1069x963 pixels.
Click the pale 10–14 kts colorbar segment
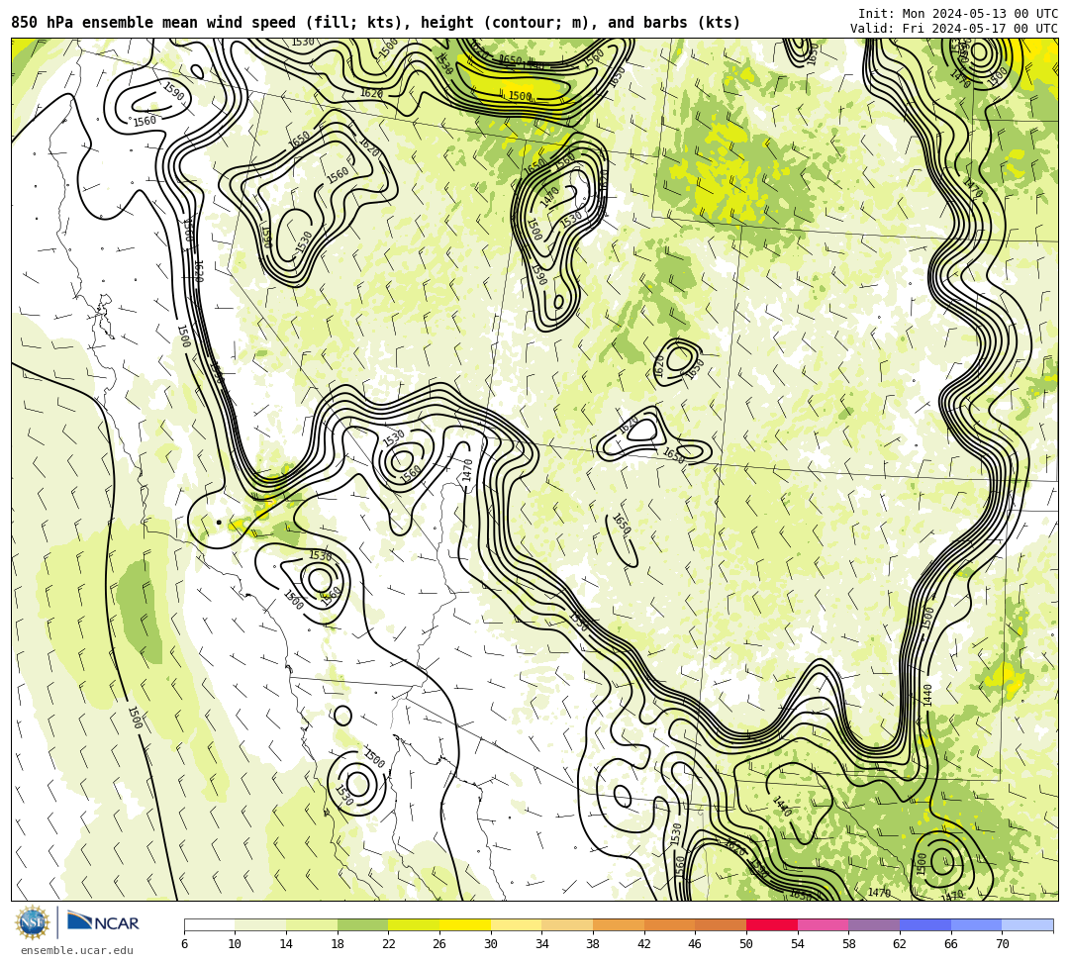[260, 924]
